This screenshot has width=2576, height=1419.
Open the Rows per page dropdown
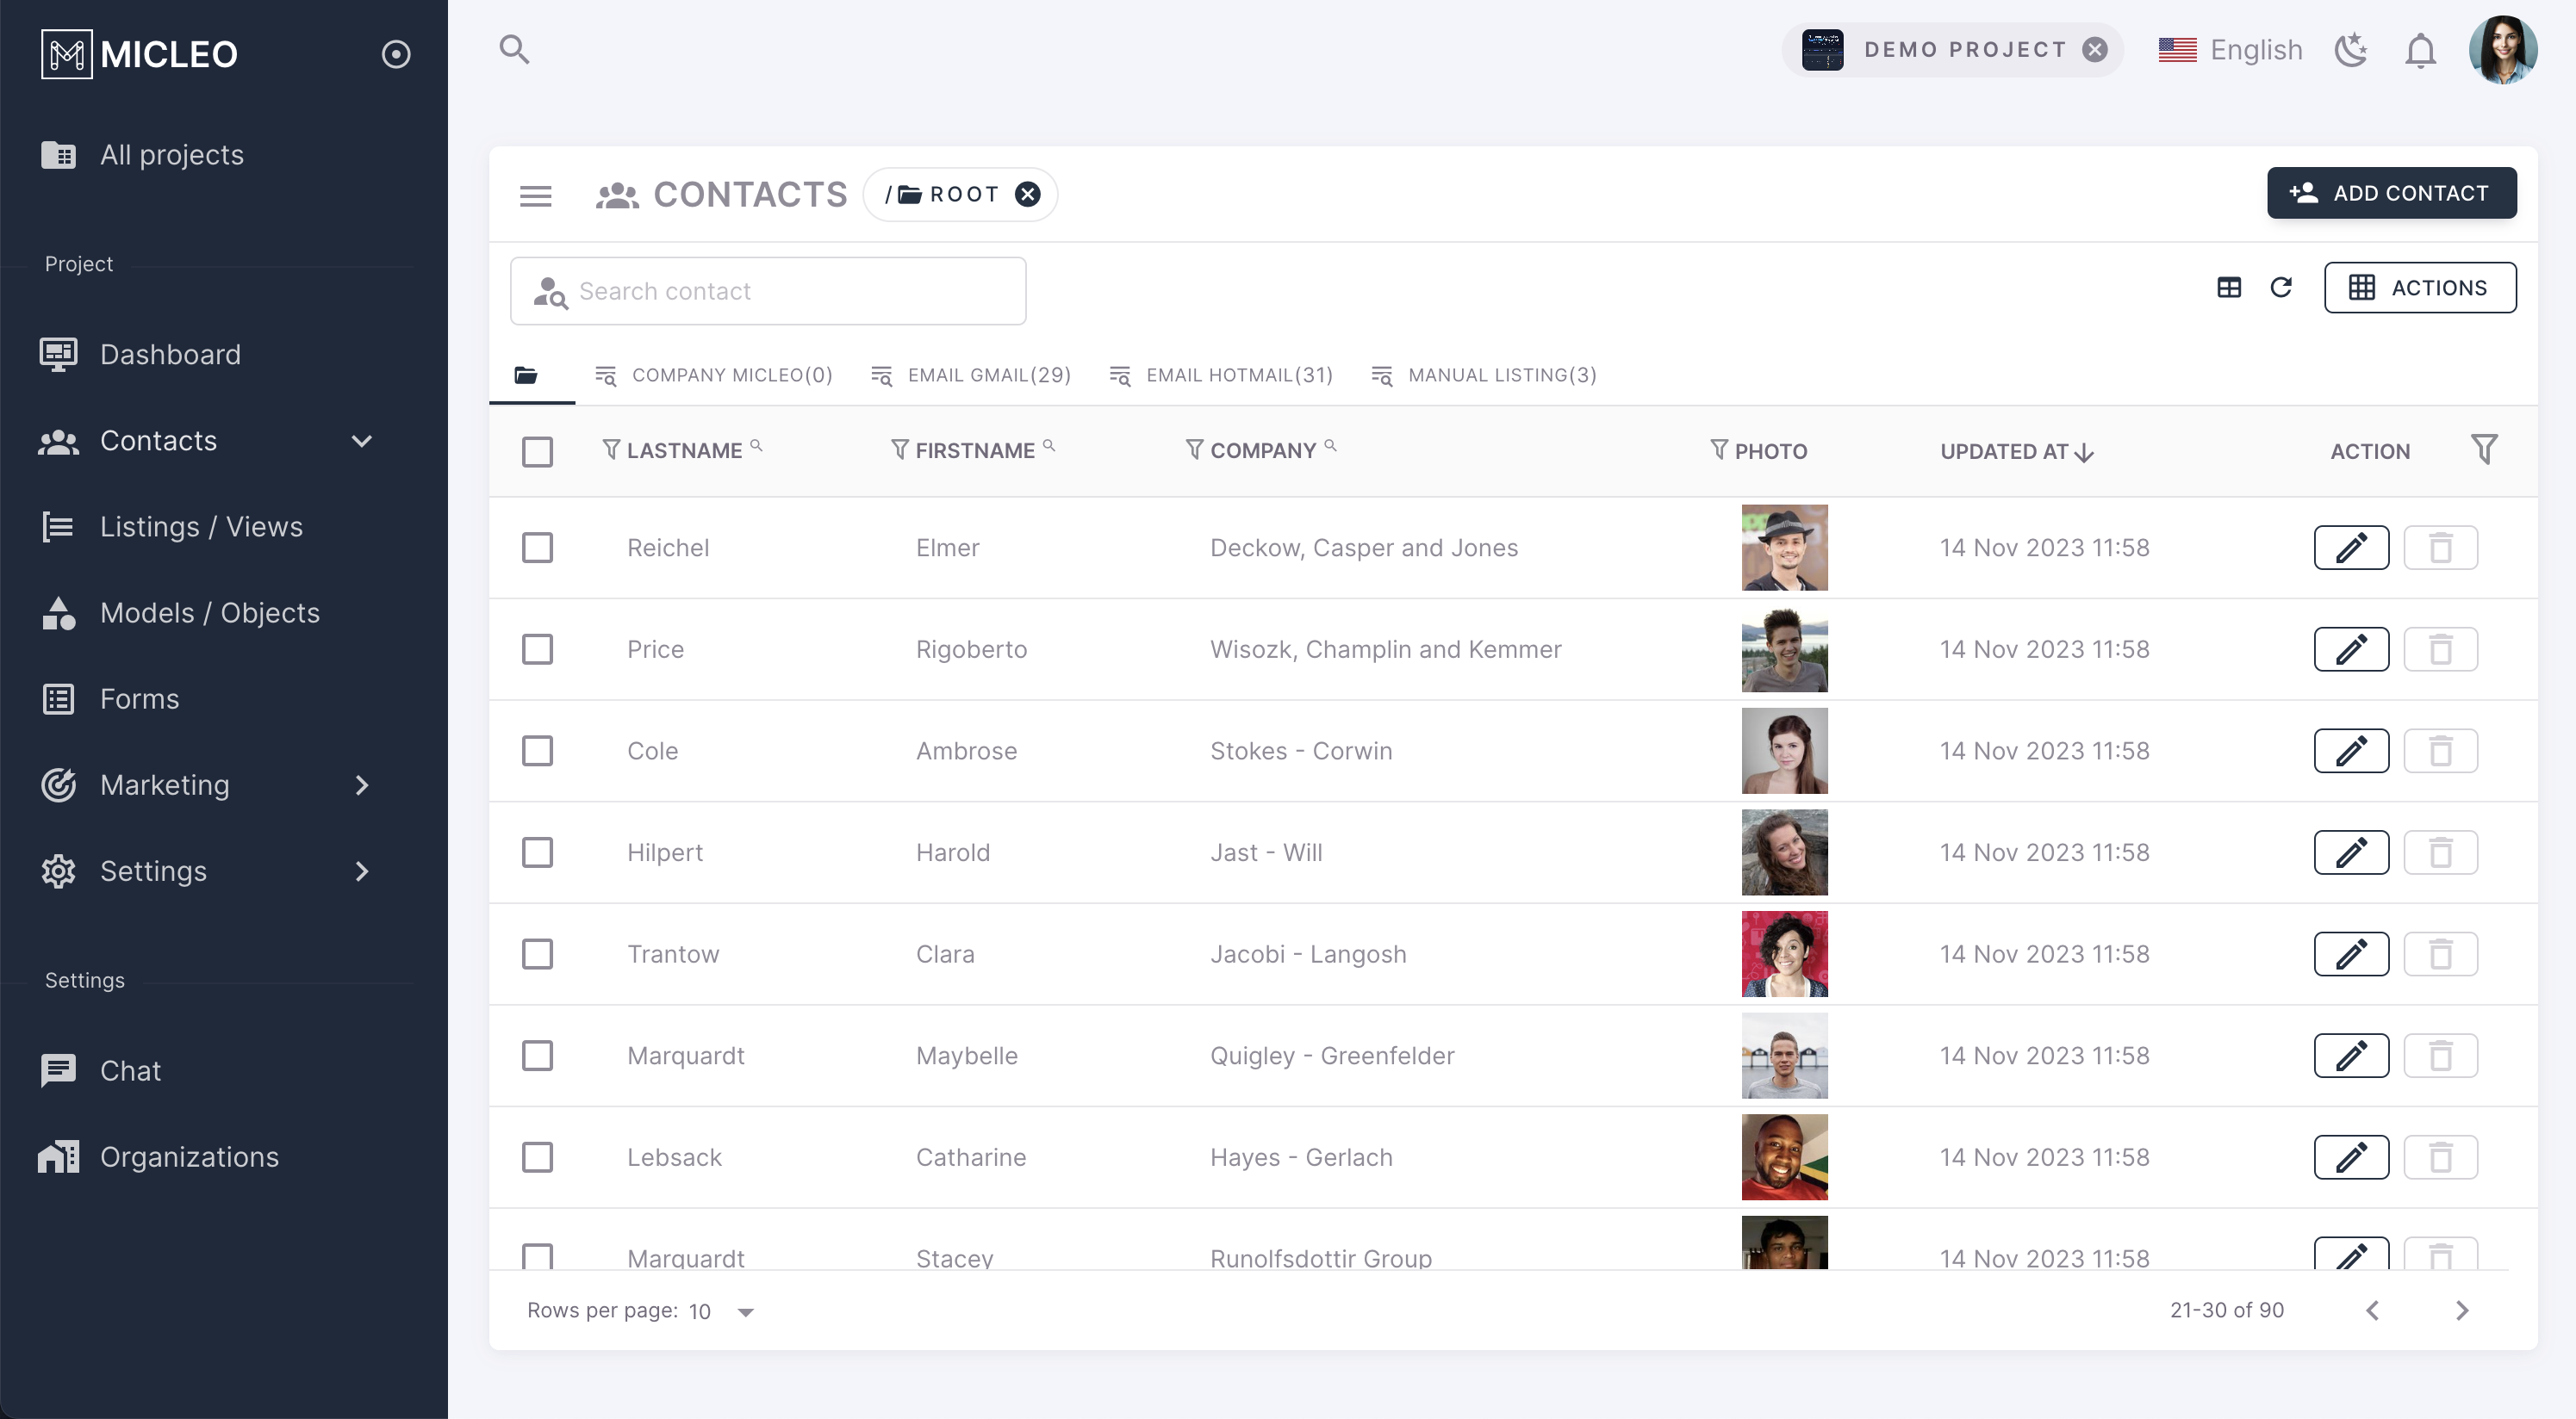(x=744, y=1311)
